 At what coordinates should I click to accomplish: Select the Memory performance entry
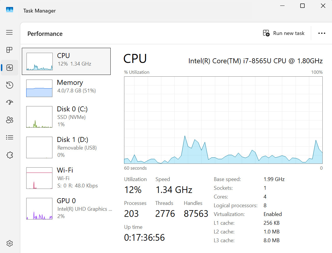66,88
